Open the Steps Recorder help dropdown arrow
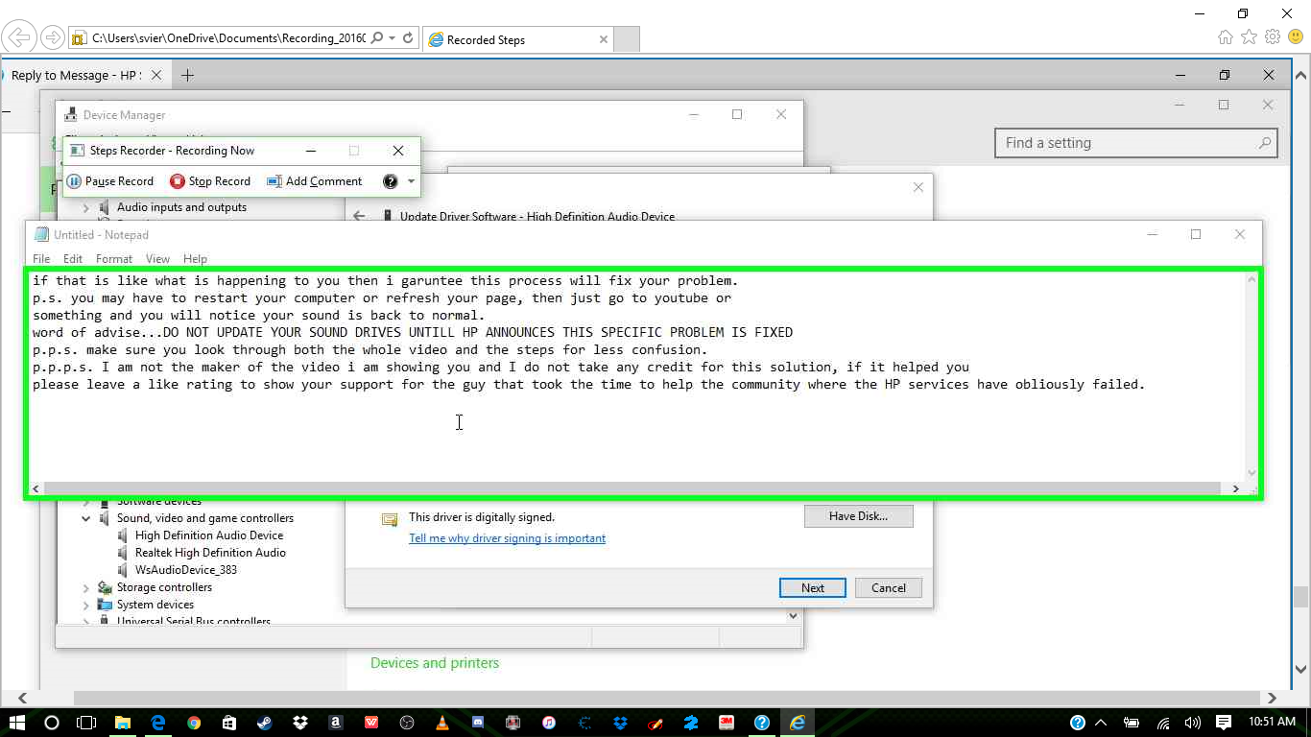This screenshot has width=1311, height=737. [411, 181]
